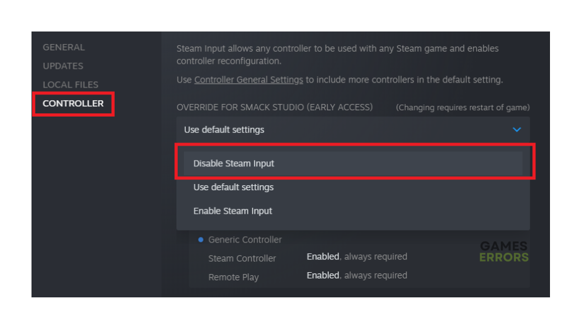Click the Steam Input description paragraph
The width and height of the screenshot is (567, 315).
(x=338, y=55)
